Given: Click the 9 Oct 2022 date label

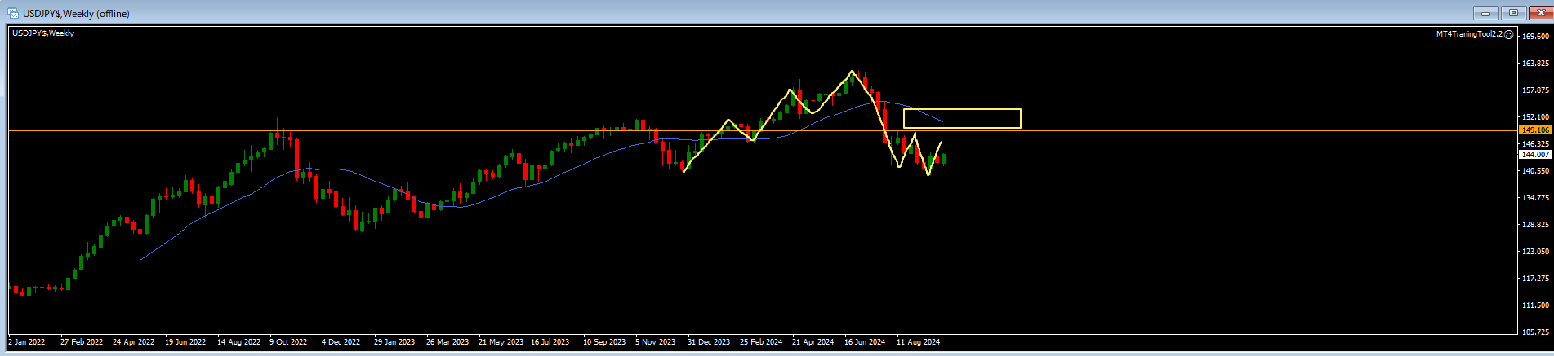Looking at the screenshot, I should (x=288, y=342).
